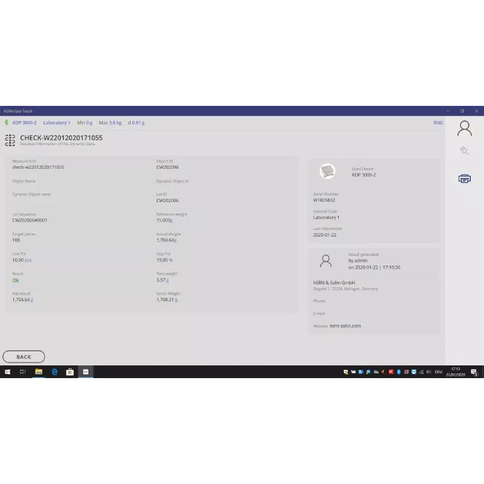Click the user profile icon in sidebar
This screenshot has height=484, width=484.
[x=464, y=128]
